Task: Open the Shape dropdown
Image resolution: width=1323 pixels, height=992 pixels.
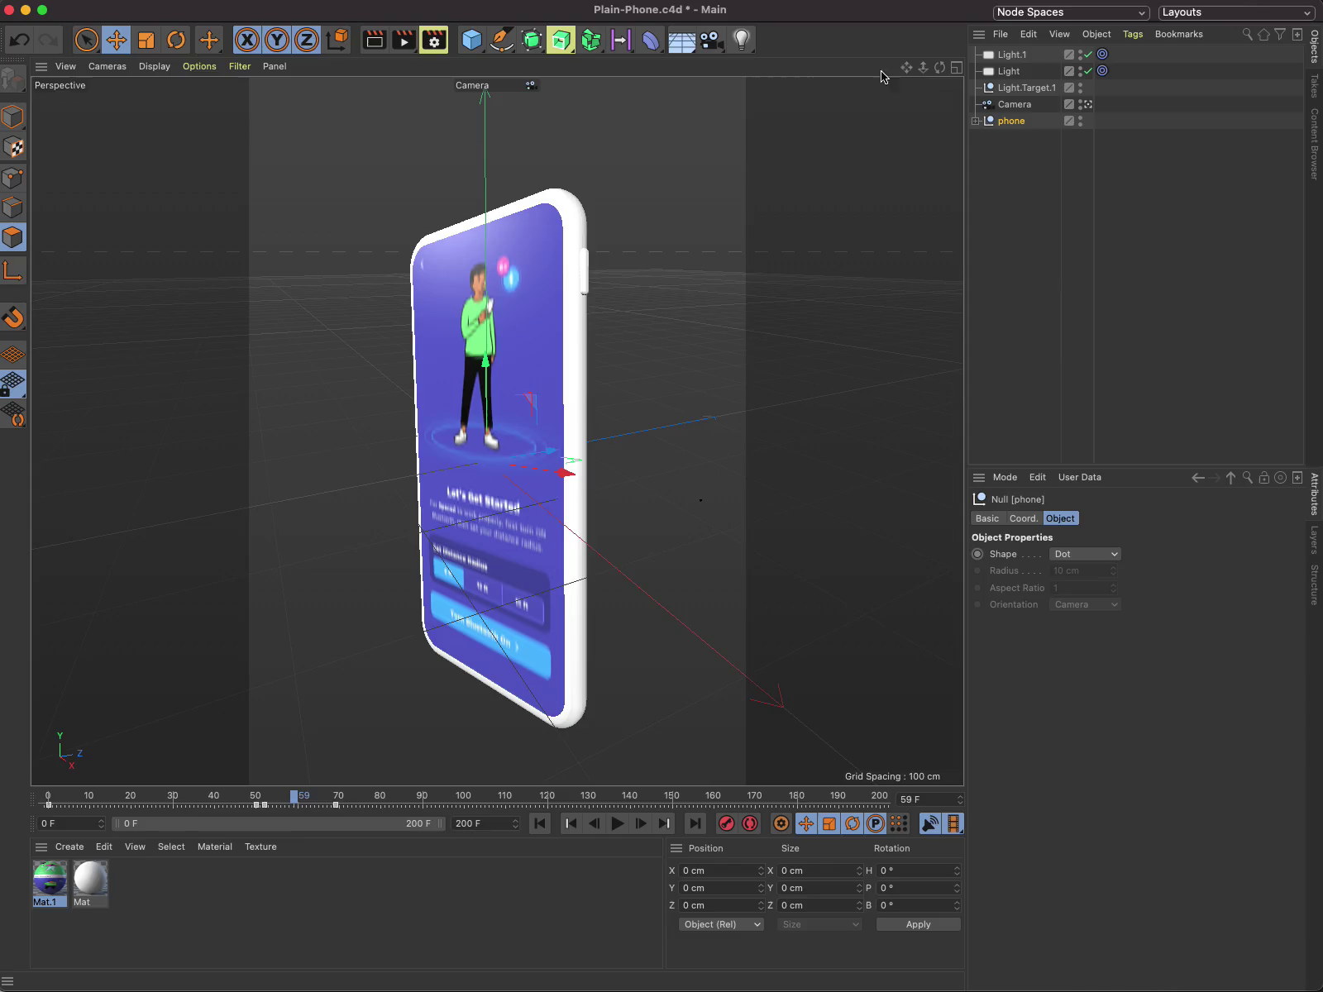Action: 1085,554
